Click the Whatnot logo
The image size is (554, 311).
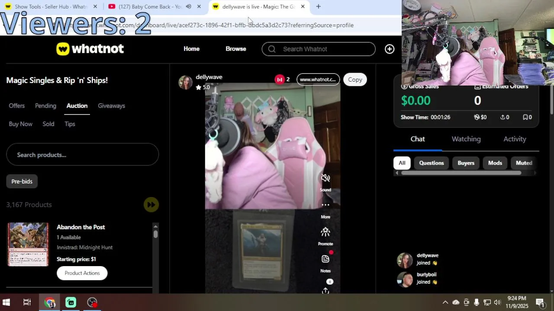coord(90,49)
